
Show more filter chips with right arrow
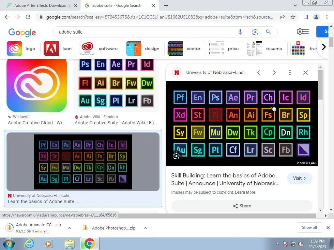(324, 47)
